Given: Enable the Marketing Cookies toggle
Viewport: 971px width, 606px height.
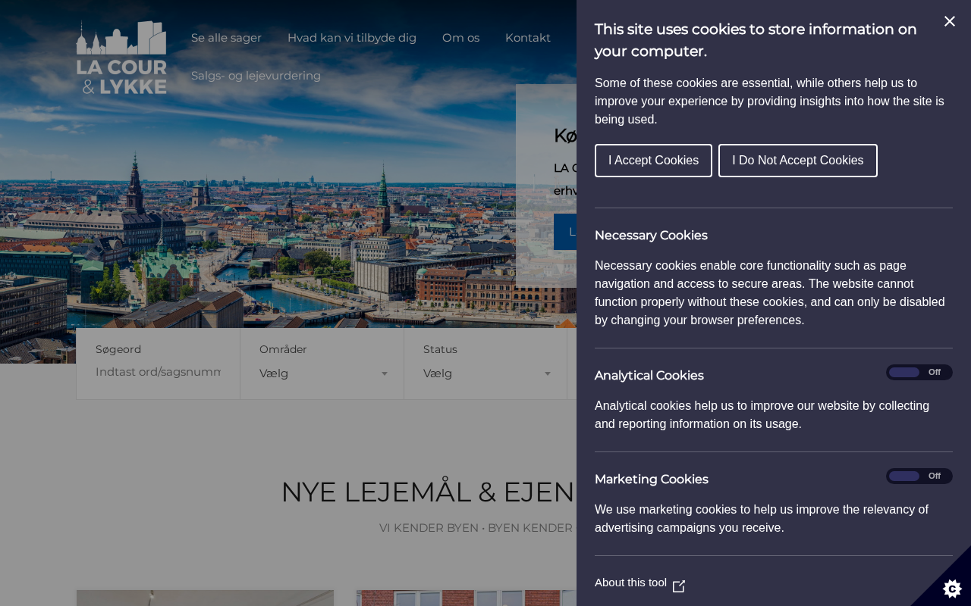Looking at the screenshot, I should tap(919, 476).
